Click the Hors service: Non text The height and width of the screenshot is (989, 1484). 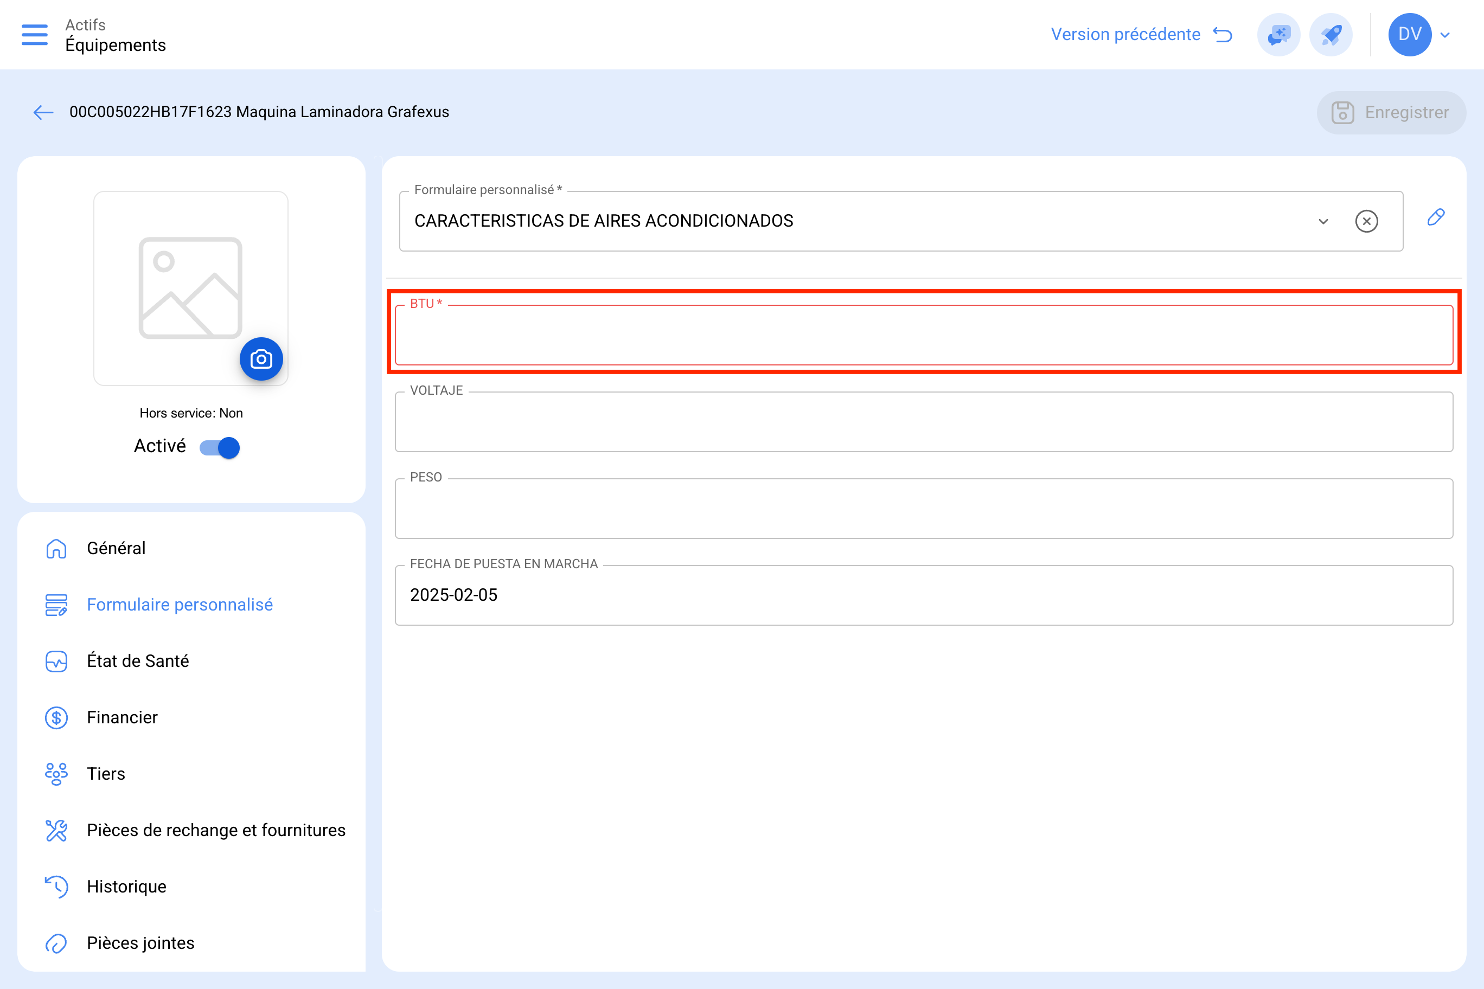click(x=191, y=413)
